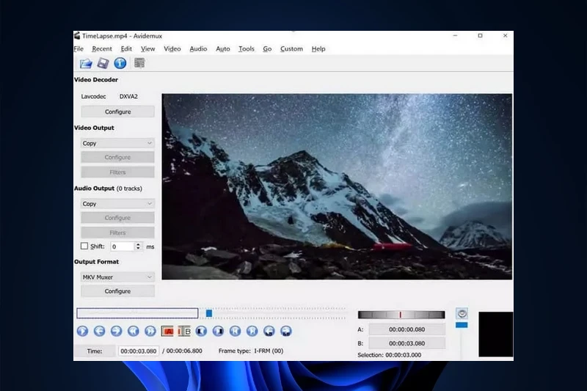
Task: Click Filters under Video Output
Action: pyautogui.click(x=117, y=172)
